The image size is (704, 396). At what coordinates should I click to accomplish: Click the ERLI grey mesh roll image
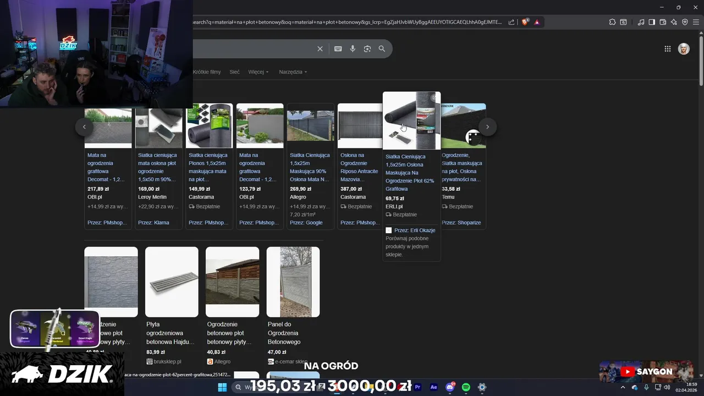point(411,120)
